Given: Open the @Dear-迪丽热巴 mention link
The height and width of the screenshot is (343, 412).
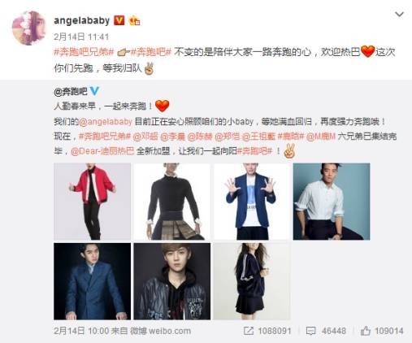Looking at the screenshot, I should (x=102, y=151).
